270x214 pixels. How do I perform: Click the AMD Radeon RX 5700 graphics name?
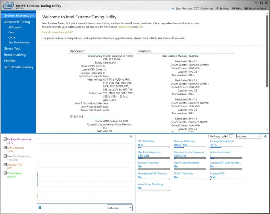click(116, 121)
